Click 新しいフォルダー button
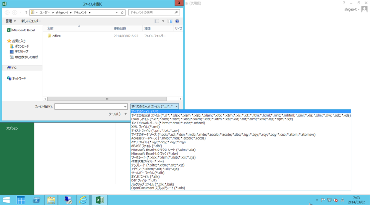370x205 pixels. 31,21
